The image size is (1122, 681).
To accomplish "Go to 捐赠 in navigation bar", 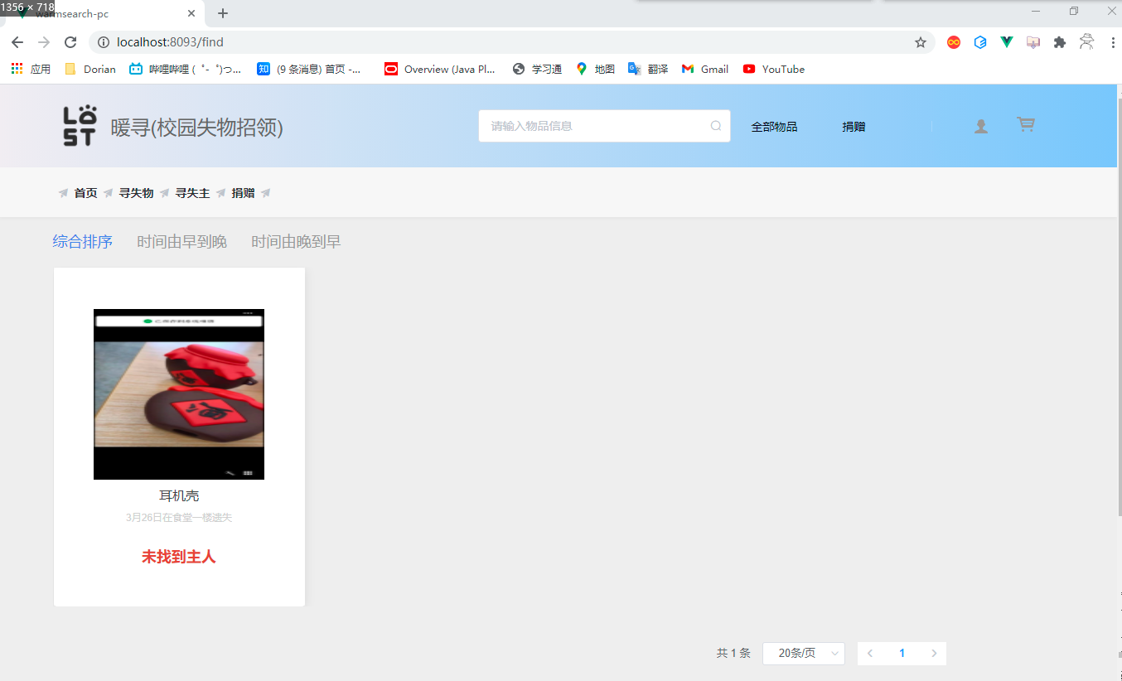I will (x=243, y=193).
